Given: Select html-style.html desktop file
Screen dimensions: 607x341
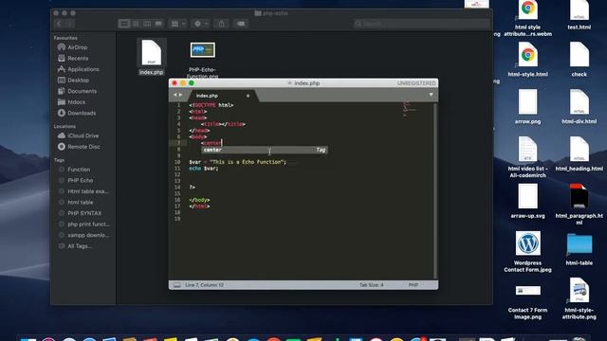Looking at the screenshot, I should [x=527, y=60].
